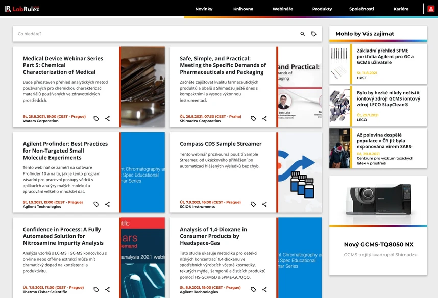Open the Novinky menu
The height and width of the screenshot is (298, 438).
tap(204, 9)
